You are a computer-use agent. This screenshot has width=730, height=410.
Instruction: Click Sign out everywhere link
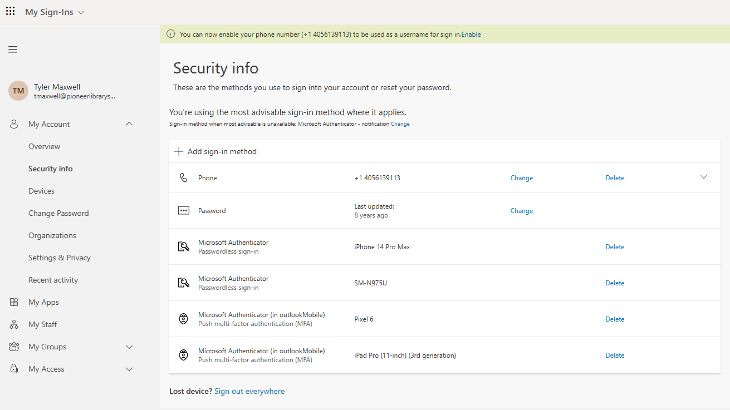tap(249, 391)
